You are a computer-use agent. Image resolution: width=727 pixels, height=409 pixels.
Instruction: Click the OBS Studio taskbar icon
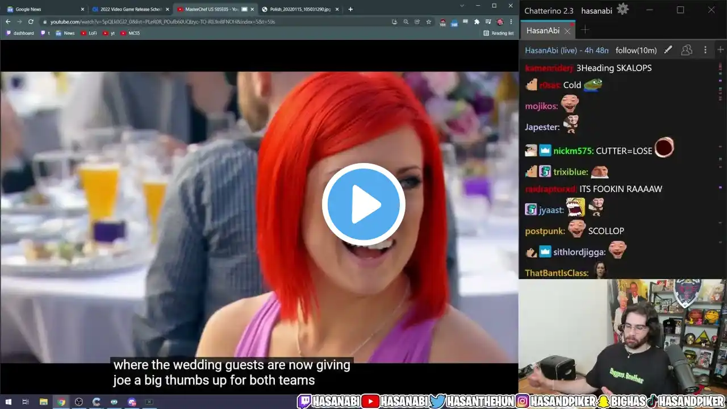[78, 402]
